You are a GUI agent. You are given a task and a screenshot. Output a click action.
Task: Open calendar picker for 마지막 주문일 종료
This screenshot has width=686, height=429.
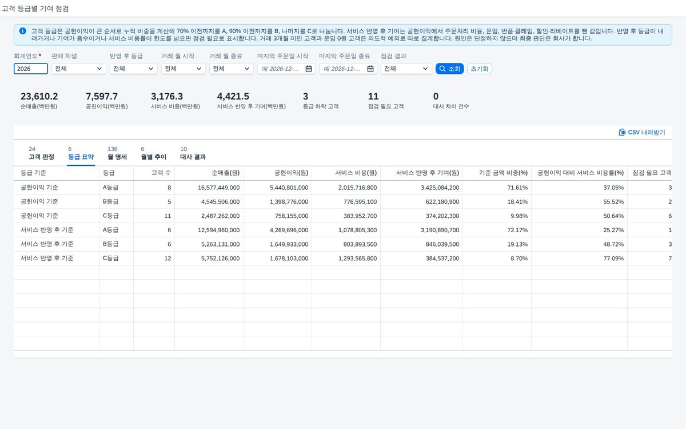pos(370,69)
